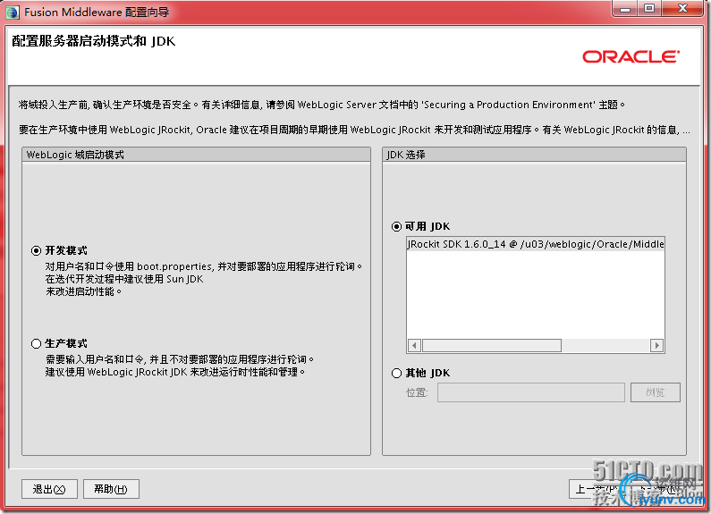Click the 'Securing a Production Environment' text line
The image size is (711, 514).
point(321,105)
